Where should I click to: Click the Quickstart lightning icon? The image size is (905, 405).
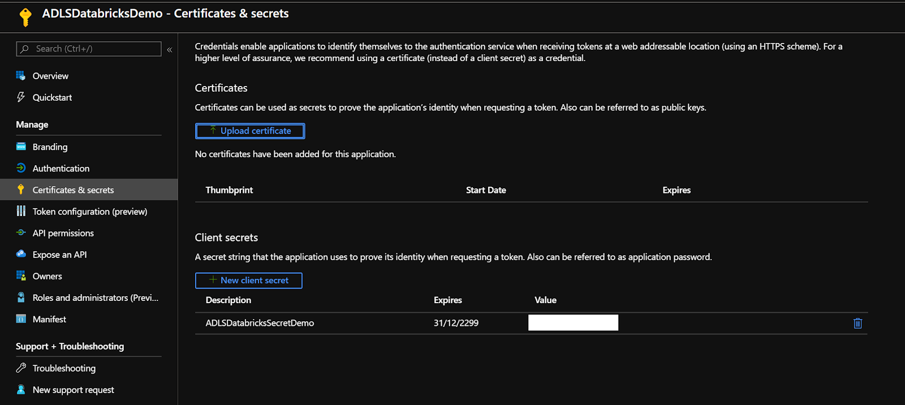click(21, 97)
